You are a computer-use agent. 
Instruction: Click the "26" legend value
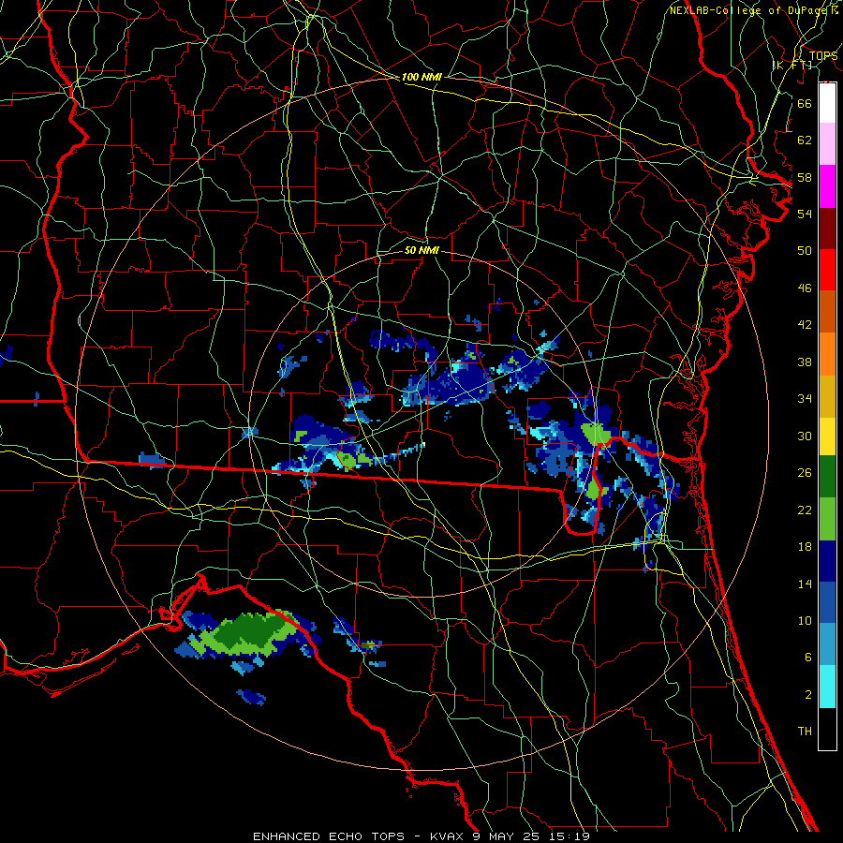(x=805, y=473)
